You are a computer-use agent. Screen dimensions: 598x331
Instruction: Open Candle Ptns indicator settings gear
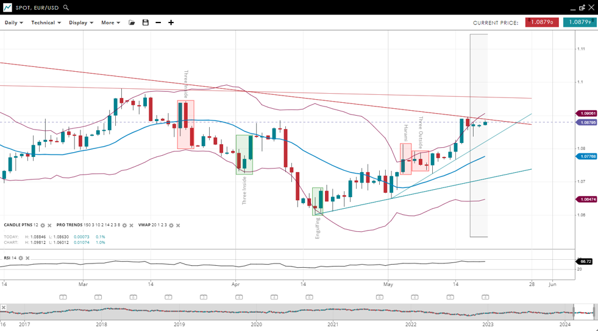tap(43, 225)
